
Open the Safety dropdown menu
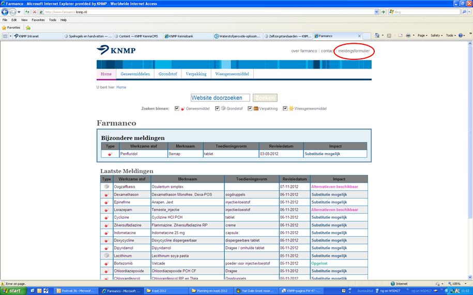tap(437, 36)
